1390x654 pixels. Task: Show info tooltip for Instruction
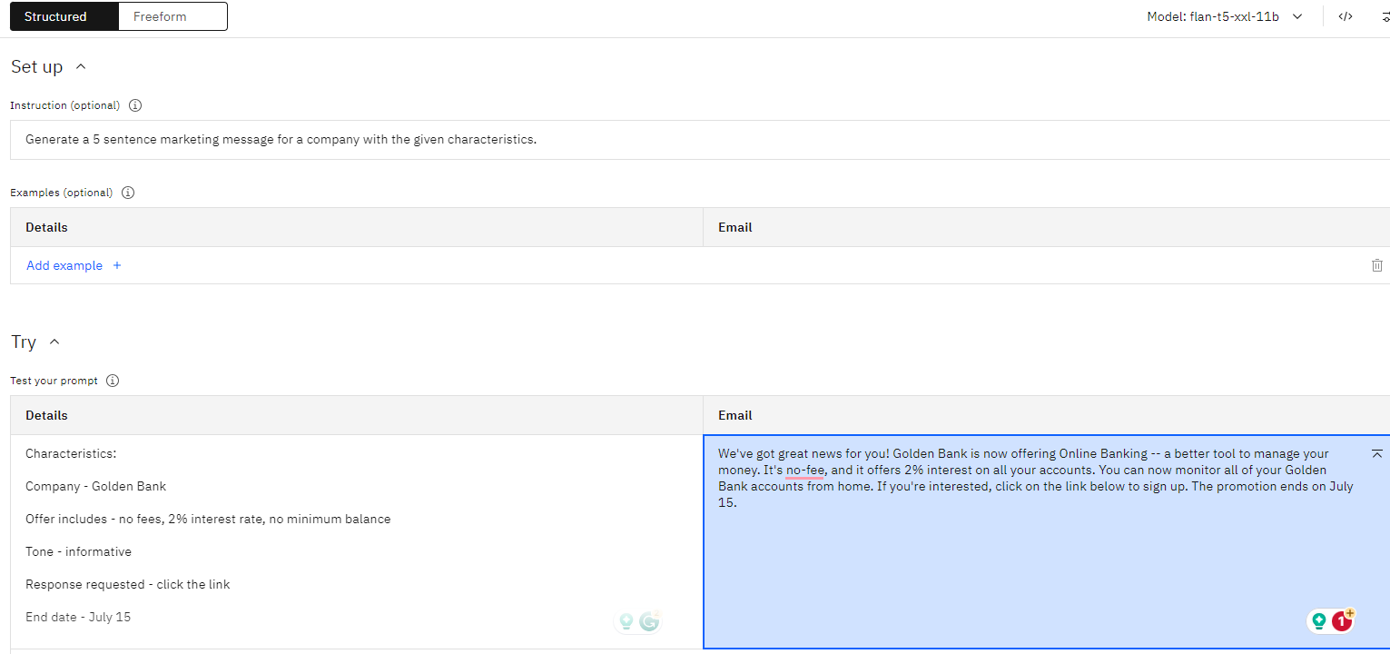135,105
